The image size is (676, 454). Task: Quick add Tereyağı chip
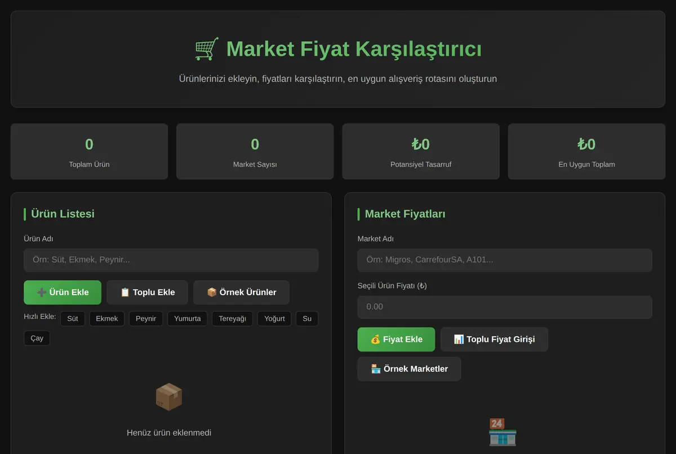click(x=233, y=318)
